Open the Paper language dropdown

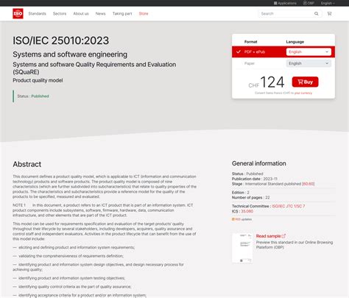pyautogui.click(x=309, y=63)
